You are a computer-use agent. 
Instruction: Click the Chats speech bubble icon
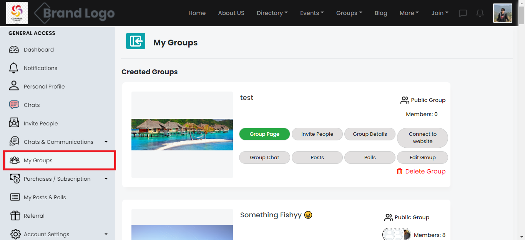click(x=14, y=105)
